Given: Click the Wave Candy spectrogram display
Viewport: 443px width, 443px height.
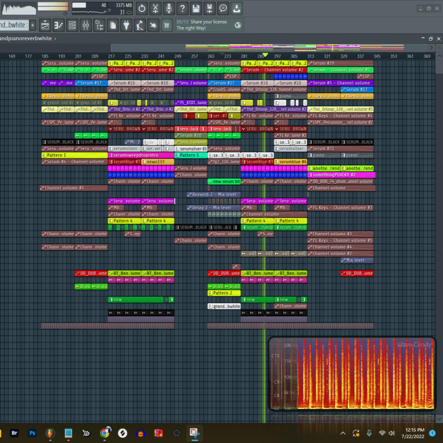Looking at the screenshot, I should tap(352, 374).
